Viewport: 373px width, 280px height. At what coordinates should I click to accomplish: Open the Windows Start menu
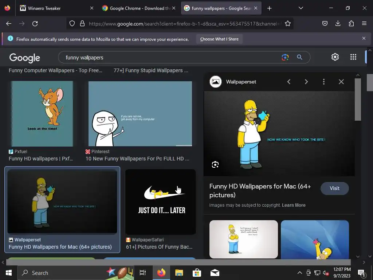coord(9,273)
